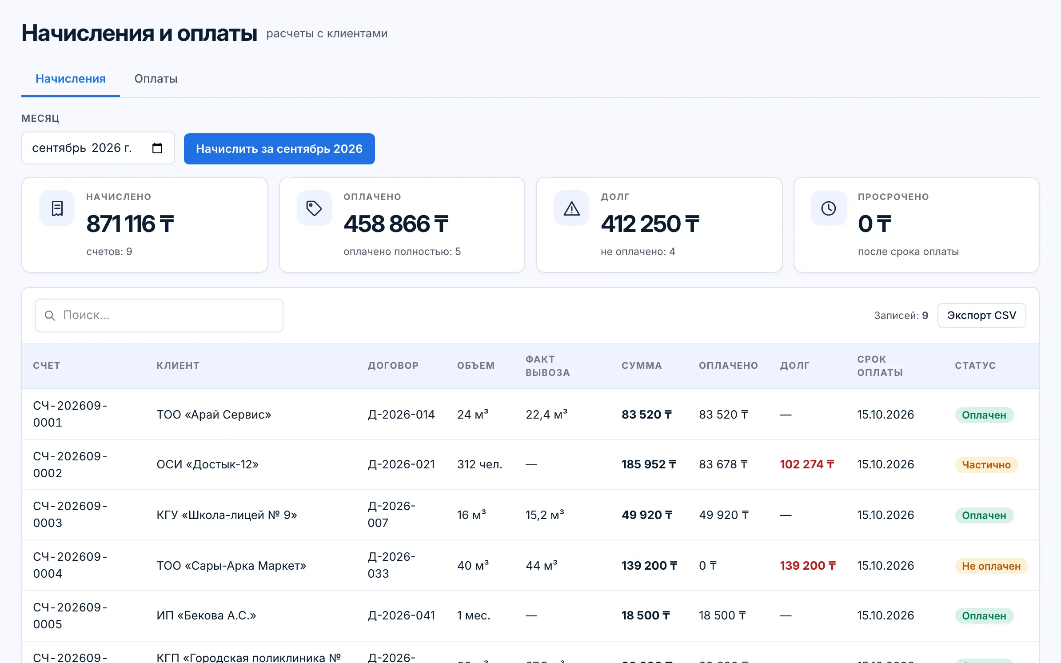Select client ТОО «Арай Сервис»
The image size is (1061, 663).
coord(214,415)
